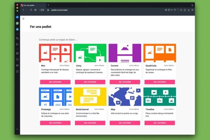Screen dimensions: 210x140
Task: Click SEL·LECCIONA under Backchannel
Action: point(90,123)
